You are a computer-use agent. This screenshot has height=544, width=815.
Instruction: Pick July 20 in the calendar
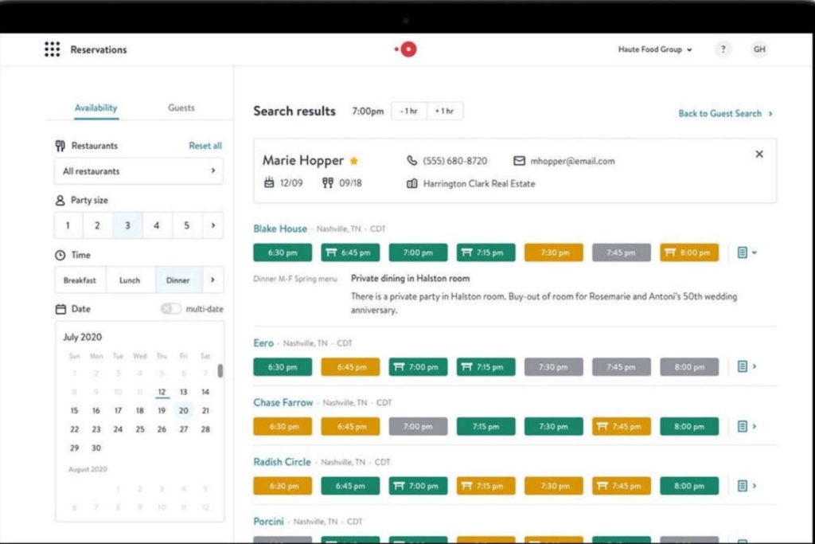click(x=184, y=410)
